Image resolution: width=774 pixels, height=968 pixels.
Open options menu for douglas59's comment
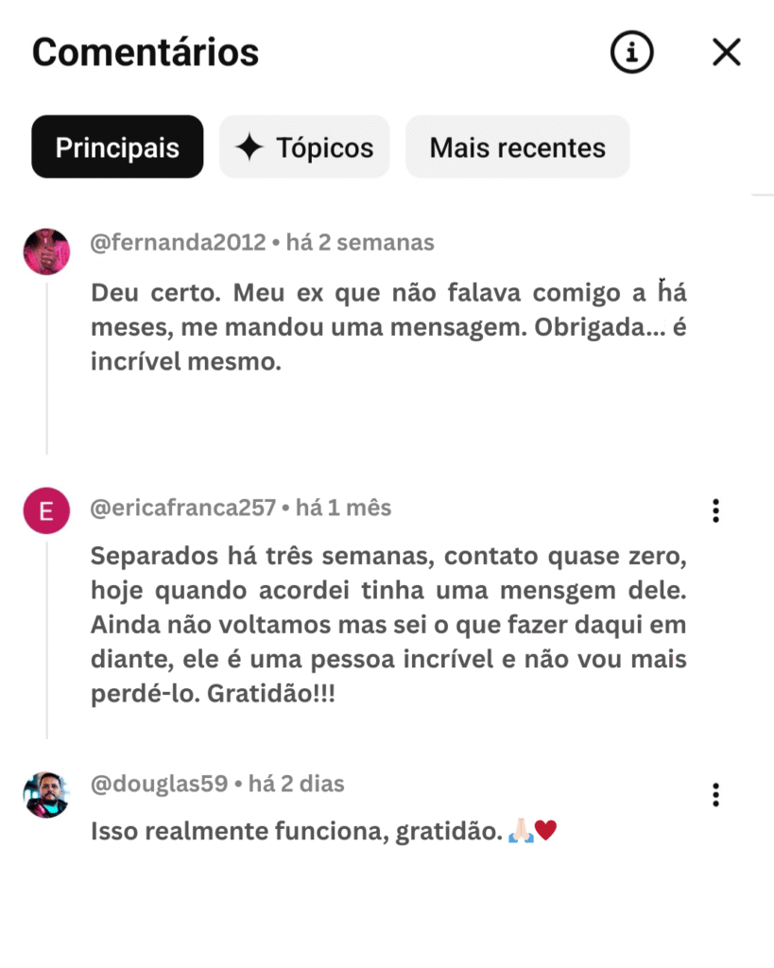(x=715, y=794)
